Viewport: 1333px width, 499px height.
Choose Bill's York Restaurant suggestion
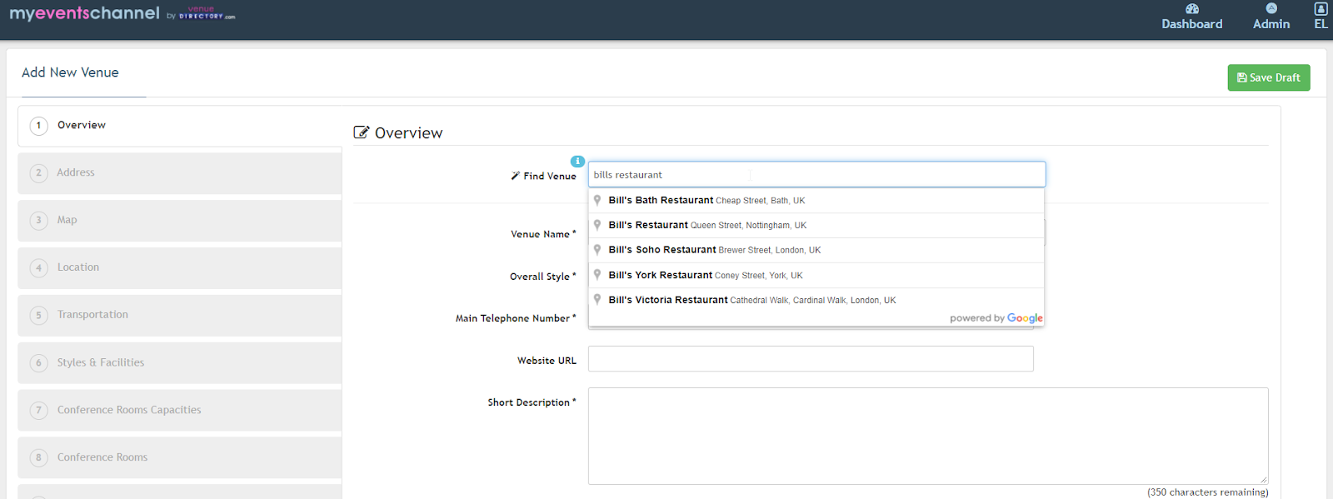[816, 275]
